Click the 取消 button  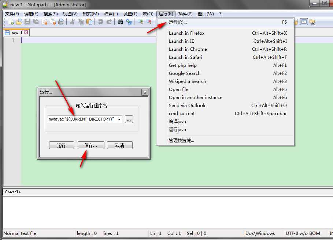[x=120, y=145]
